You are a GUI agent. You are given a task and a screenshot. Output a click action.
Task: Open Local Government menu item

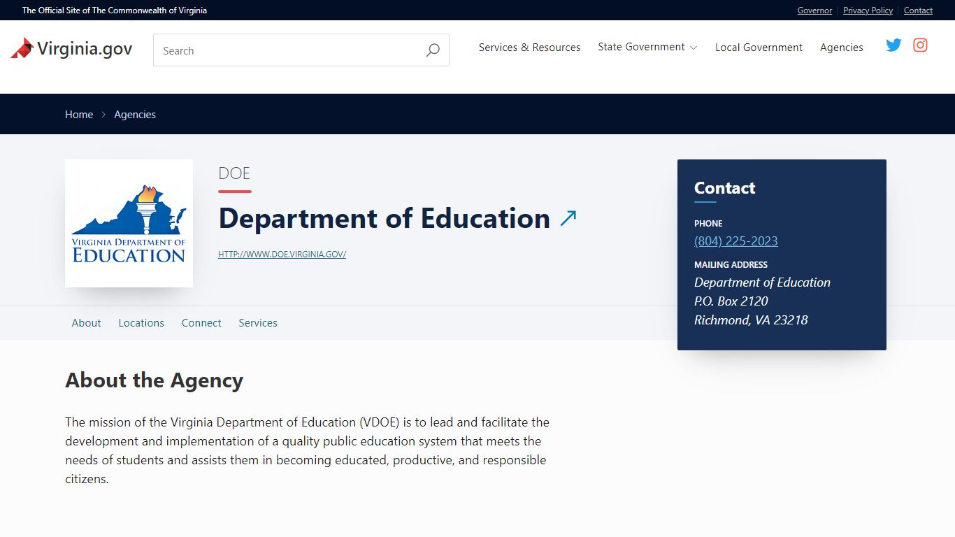(759, 48)
